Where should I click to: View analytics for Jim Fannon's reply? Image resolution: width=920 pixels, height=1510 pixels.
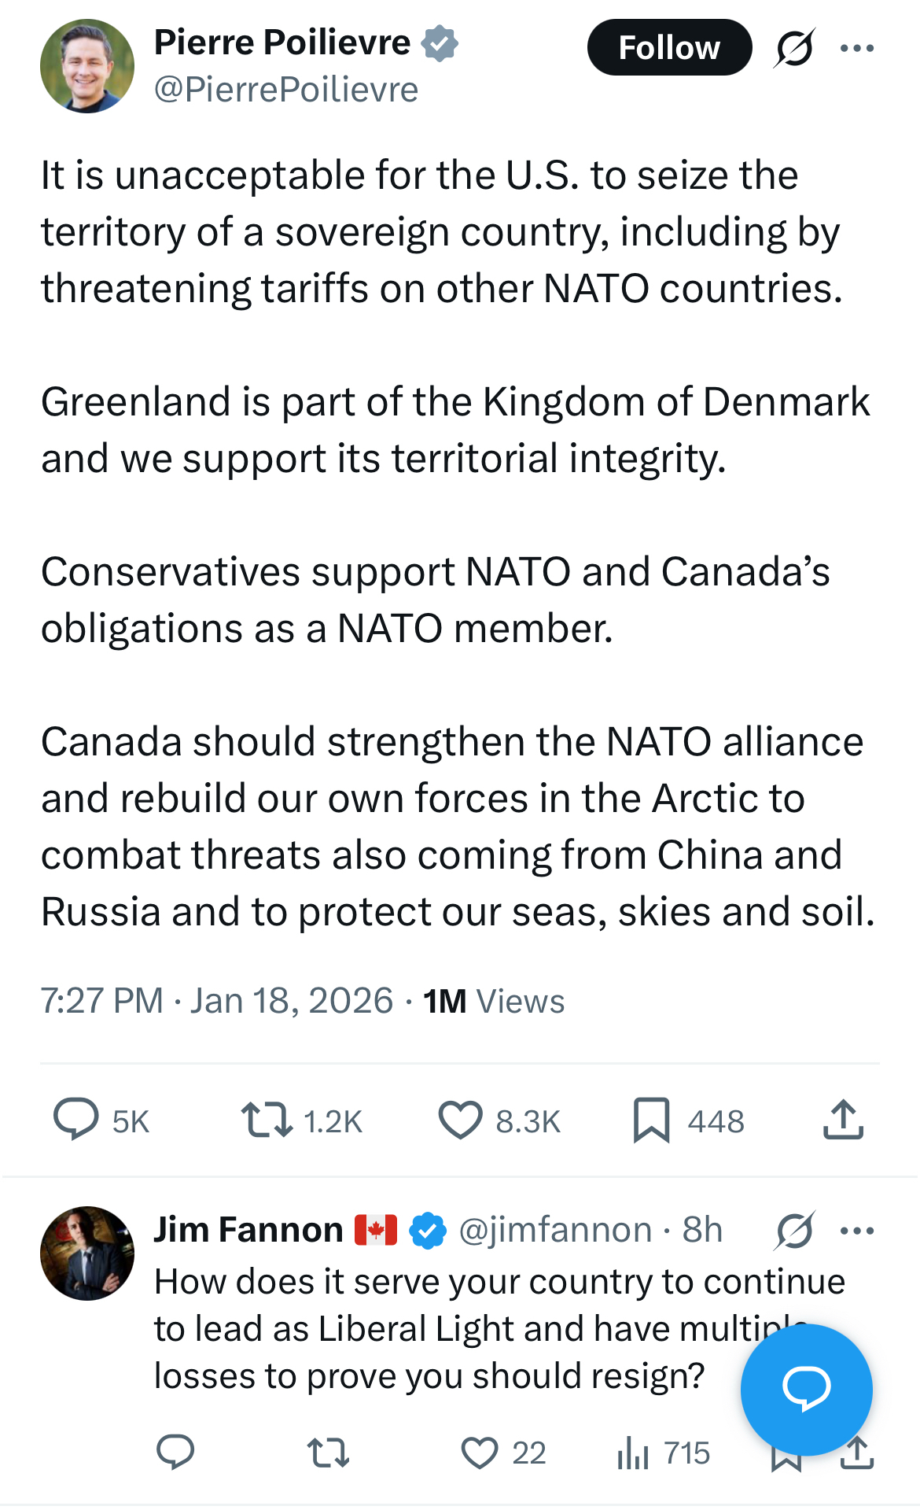tap(633, 1453)
